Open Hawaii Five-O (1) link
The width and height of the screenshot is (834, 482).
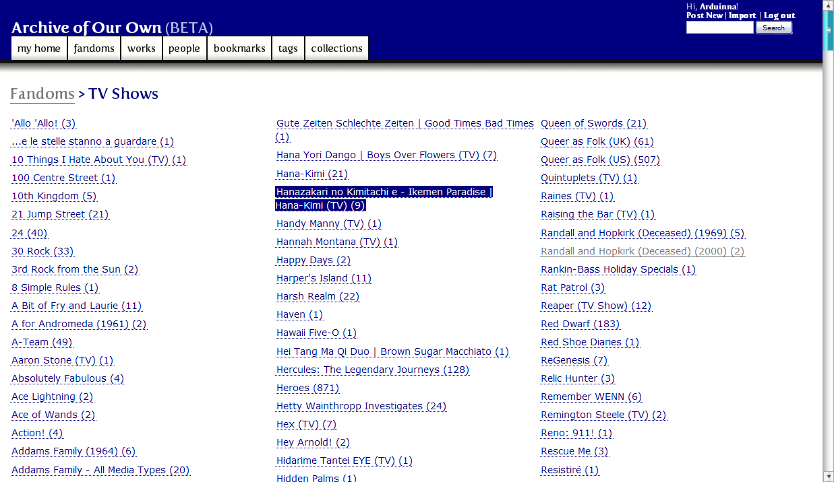(x=317, y=333)
